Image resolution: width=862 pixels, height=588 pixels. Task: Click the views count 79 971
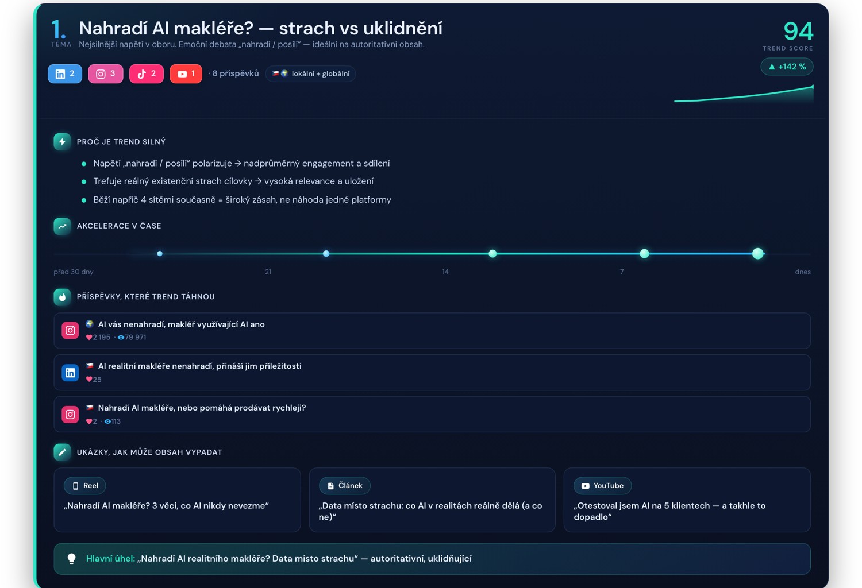click(x=132, y=338)
